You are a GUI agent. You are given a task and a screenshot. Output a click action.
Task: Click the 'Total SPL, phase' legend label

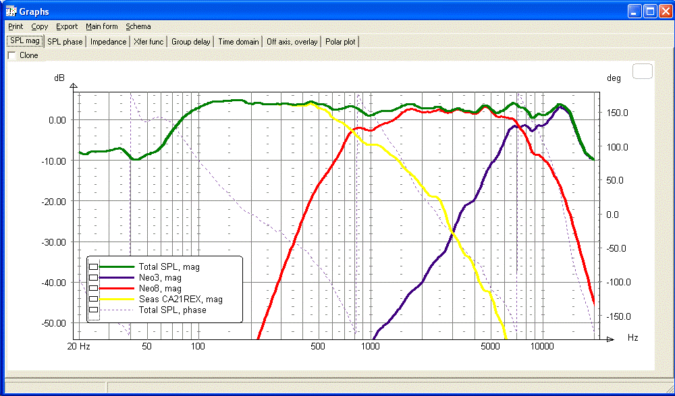tap(172, 310)
